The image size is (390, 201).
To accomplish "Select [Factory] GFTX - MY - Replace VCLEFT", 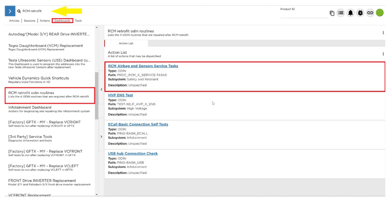I will click(x=43, y=167).
